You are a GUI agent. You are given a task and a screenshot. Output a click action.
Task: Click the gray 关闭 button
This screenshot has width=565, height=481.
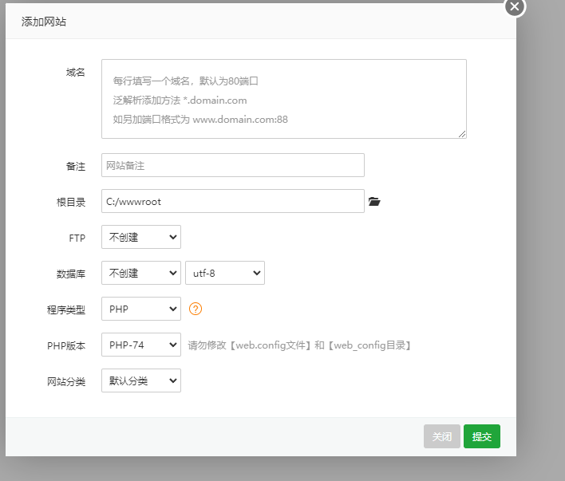(x=442, y=436)
